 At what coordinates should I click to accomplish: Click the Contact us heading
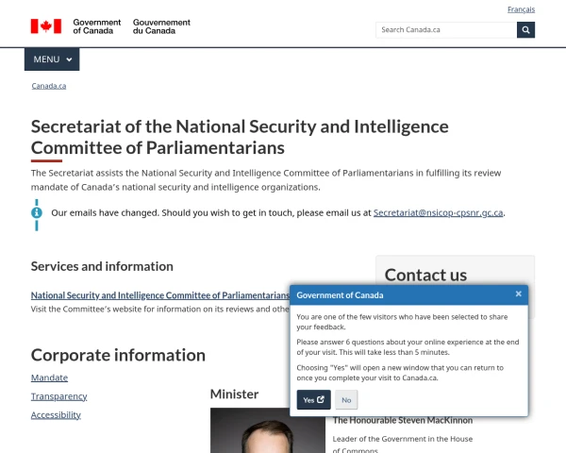tap(425, 275)
